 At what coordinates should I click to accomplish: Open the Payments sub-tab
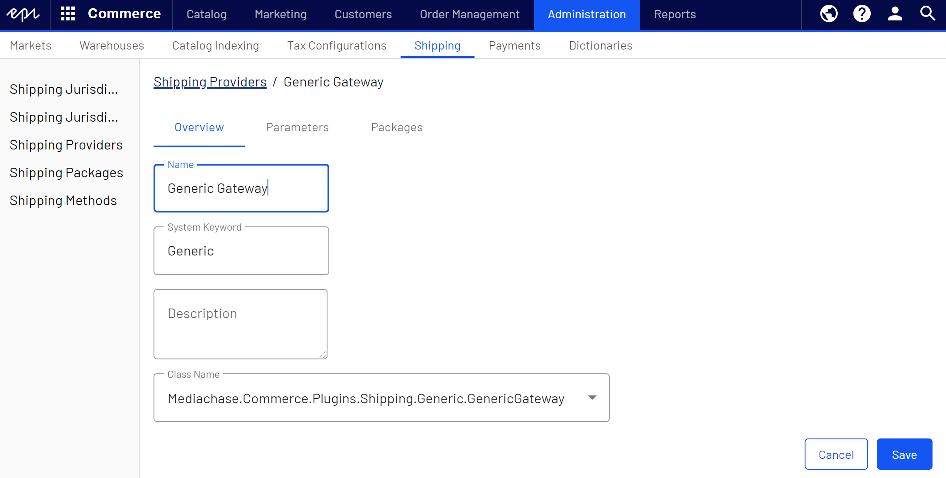515,46
